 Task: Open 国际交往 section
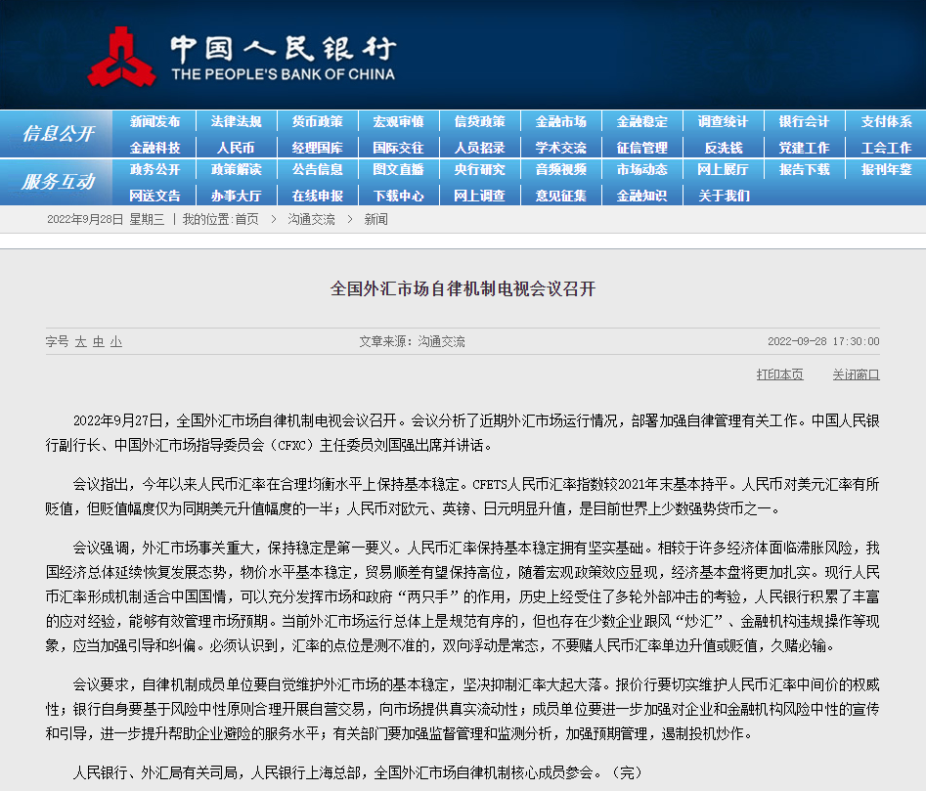coord(399,148)
